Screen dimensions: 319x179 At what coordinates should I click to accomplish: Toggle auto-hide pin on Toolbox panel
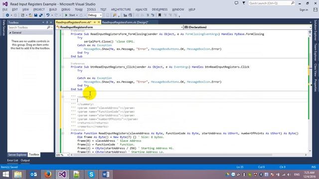click(x=47, y=22)
